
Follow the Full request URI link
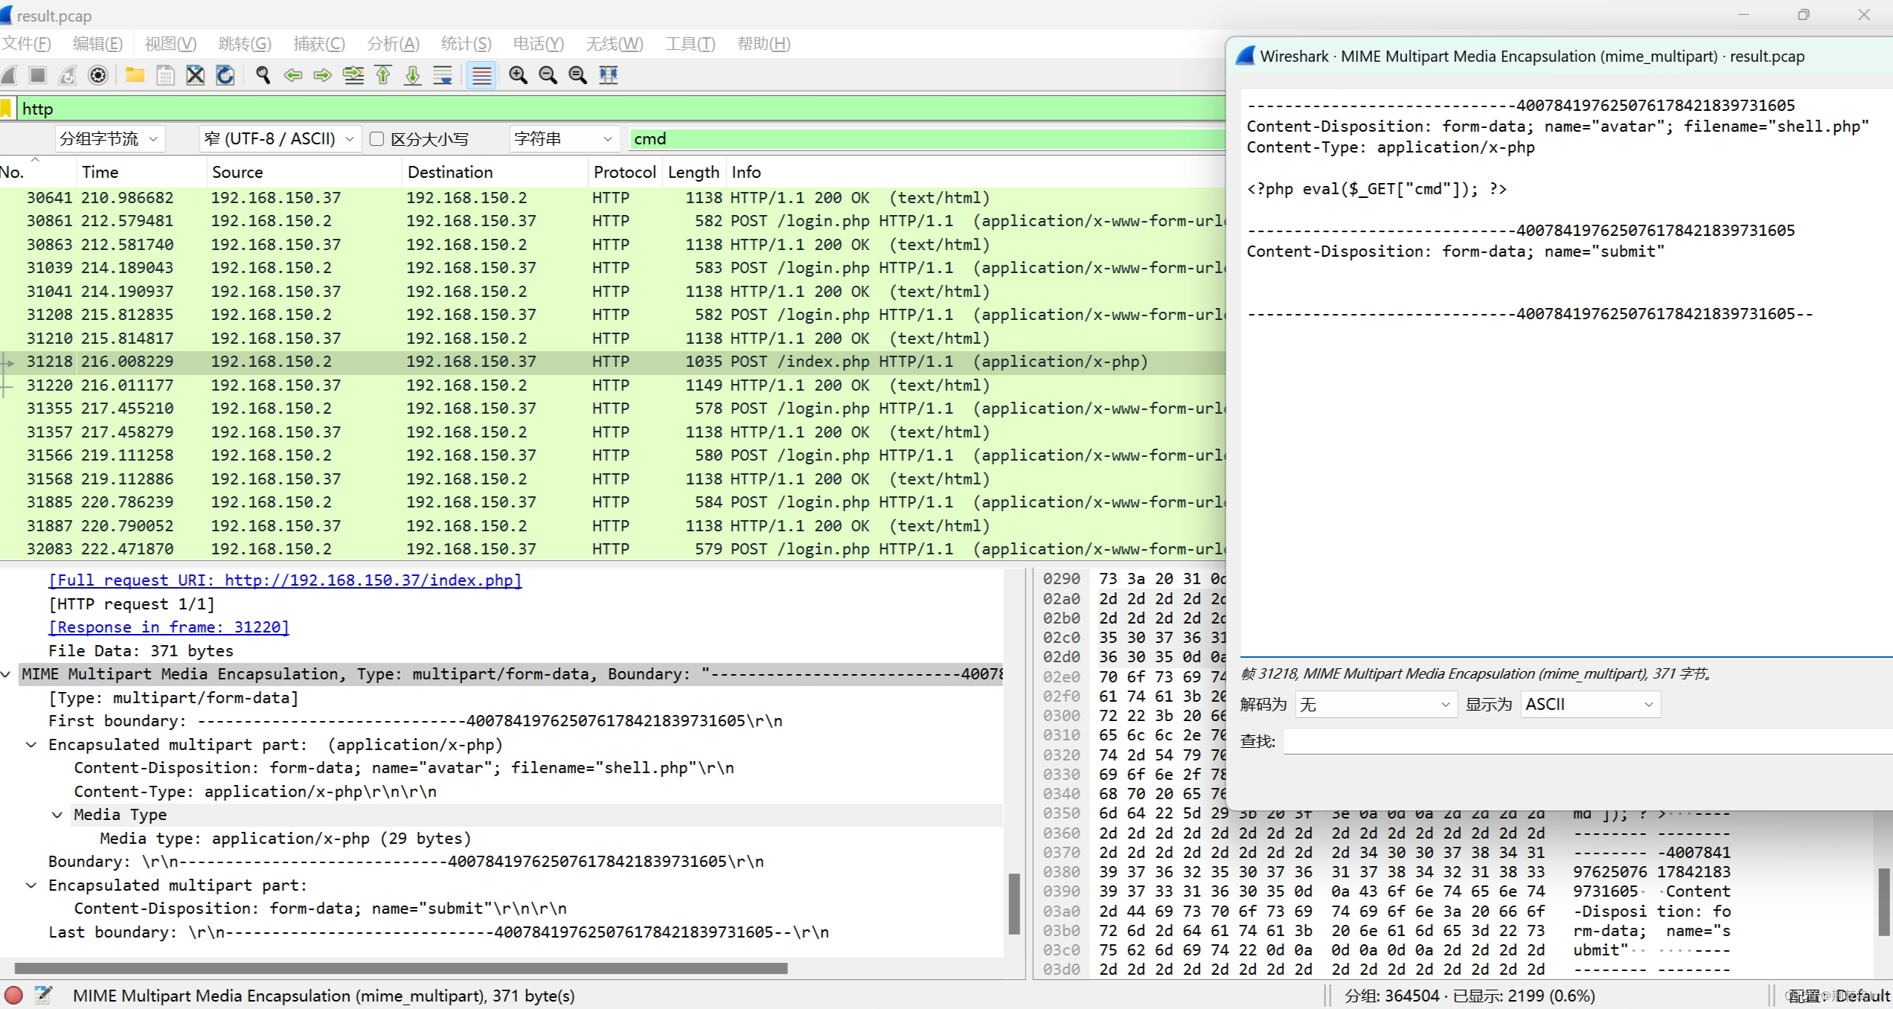[285, 580]
